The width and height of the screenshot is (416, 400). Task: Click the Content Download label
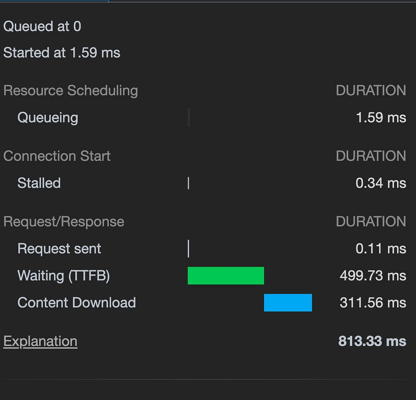click(77, 303)
